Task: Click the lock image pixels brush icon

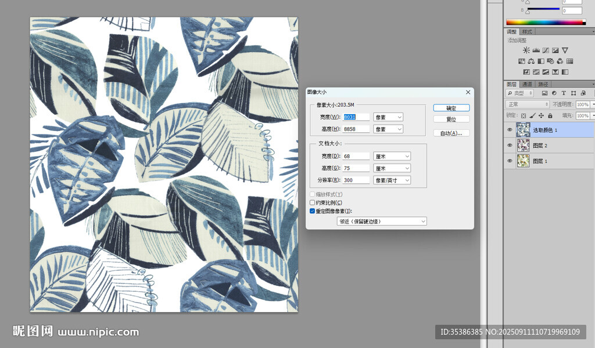Action: click(532, 116)
